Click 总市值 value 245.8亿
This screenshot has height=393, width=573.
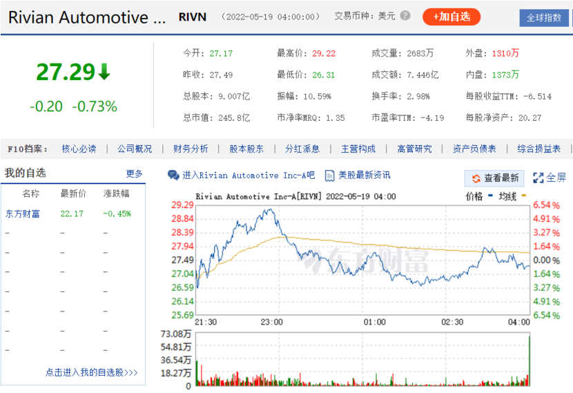click(x=234, y=118)
